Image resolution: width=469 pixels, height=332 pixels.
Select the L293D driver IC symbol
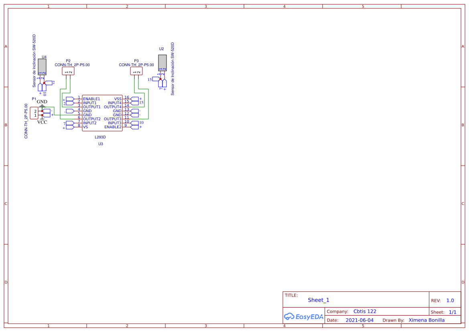click(x=102, y=113)
